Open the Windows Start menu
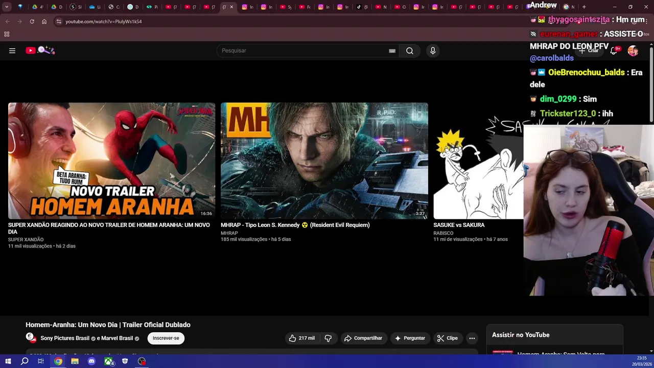Viewport: 654px width, 368px height. click(8, 361)
